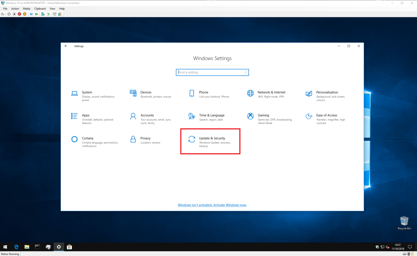Image resolution: width=417 pixels, height=256 pixels.
Task: Click the red Shut Down toolbar button
Action: click(19, 14)
